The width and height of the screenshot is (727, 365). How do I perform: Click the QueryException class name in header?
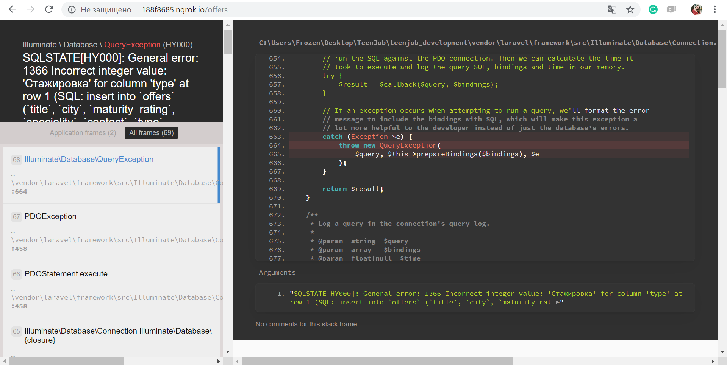coord(132,45)
